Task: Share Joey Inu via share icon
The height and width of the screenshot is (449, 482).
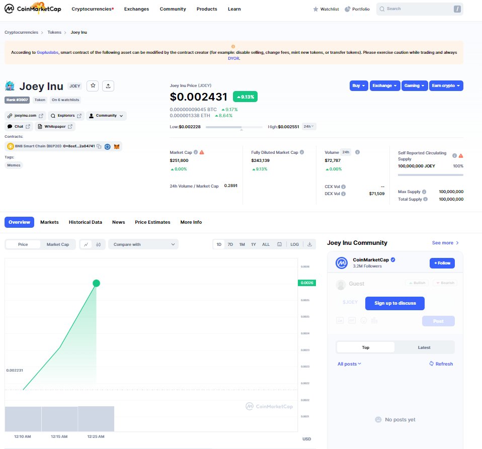Action: click(108, 85)
